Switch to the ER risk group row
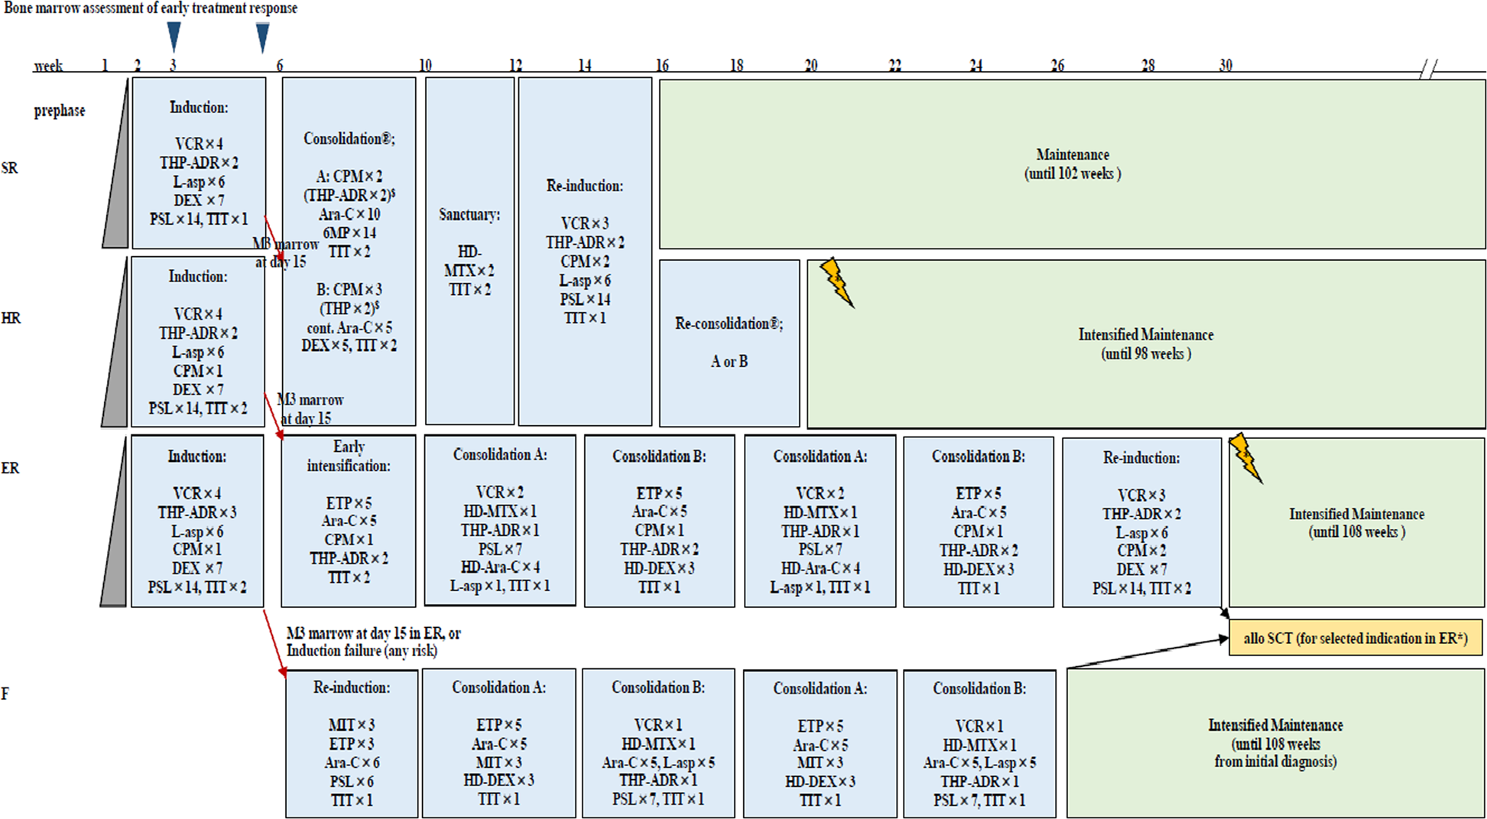 pos(11,466)
